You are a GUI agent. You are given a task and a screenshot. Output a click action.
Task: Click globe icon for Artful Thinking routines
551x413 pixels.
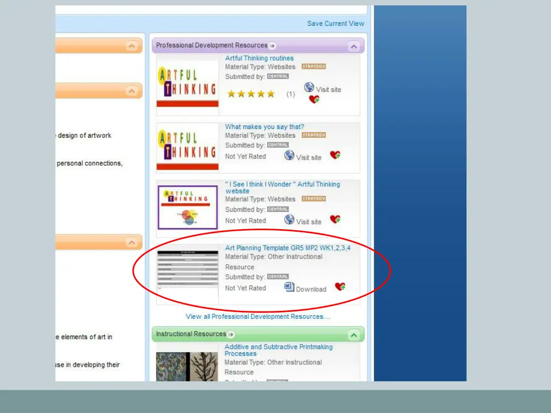click(x=309, y=87)
